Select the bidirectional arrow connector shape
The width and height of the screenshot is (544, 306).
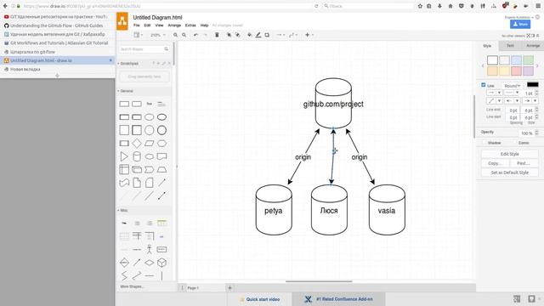click(x=161, y=195)
